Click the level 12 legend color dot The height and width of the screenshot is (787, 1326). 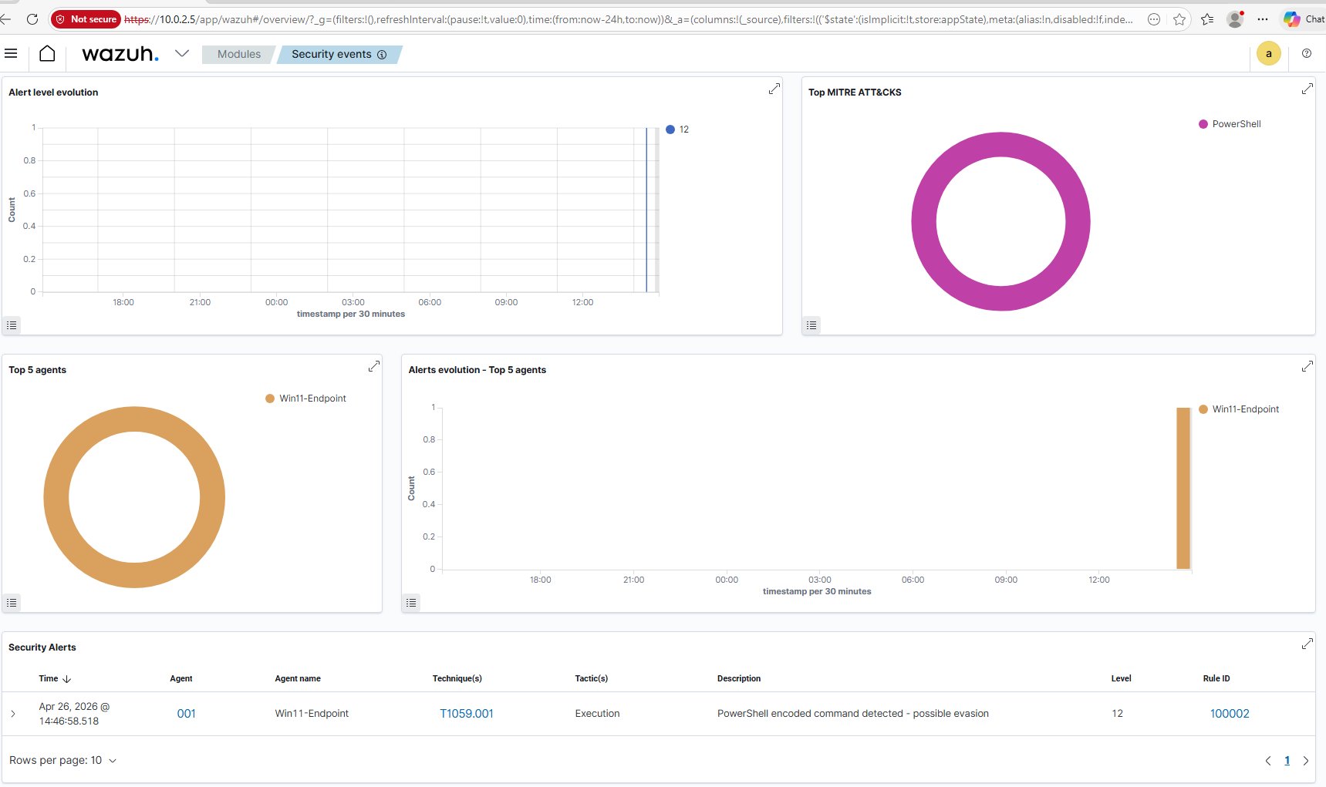click(670, 129)
